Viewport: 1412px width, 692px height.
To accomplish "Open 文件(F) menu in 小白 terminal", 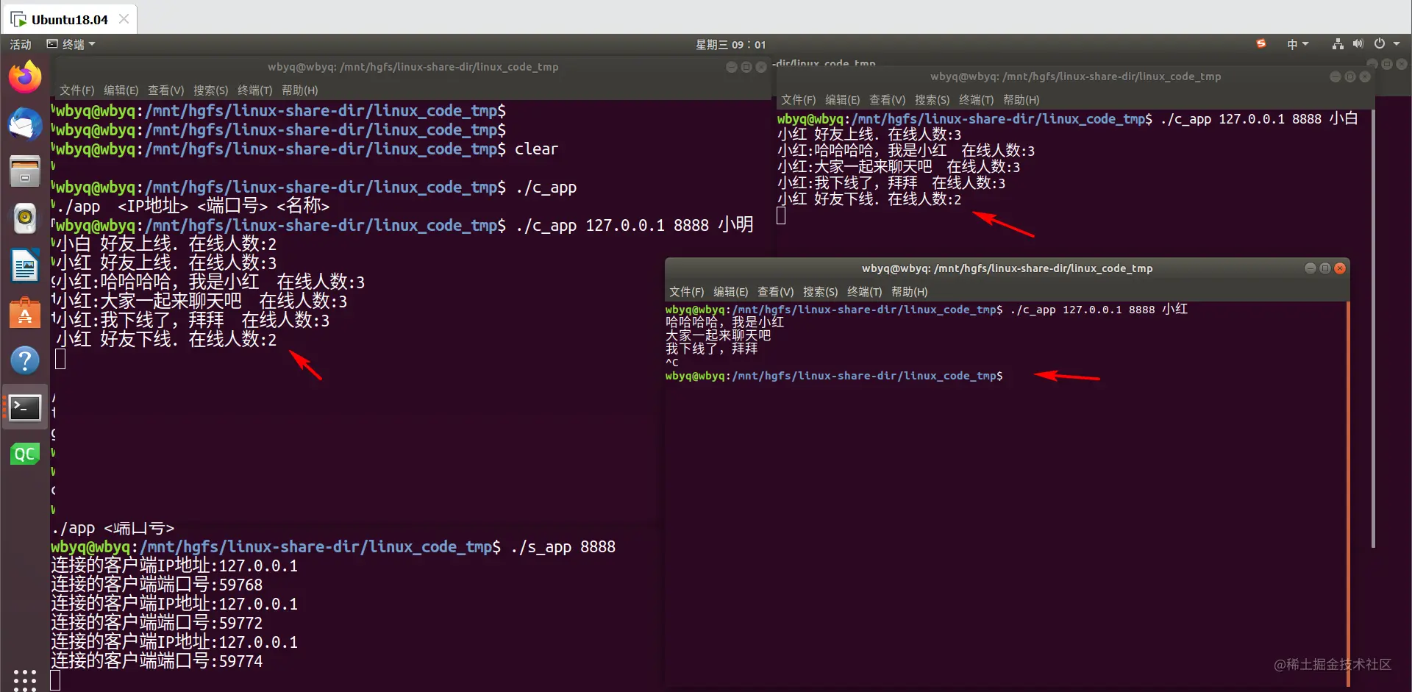I will [x=798, y=99].
